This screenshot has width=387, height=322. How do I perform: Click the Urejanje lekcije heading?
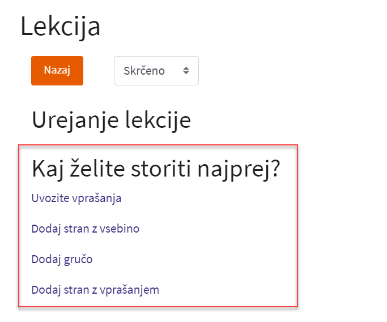(110, 120)
